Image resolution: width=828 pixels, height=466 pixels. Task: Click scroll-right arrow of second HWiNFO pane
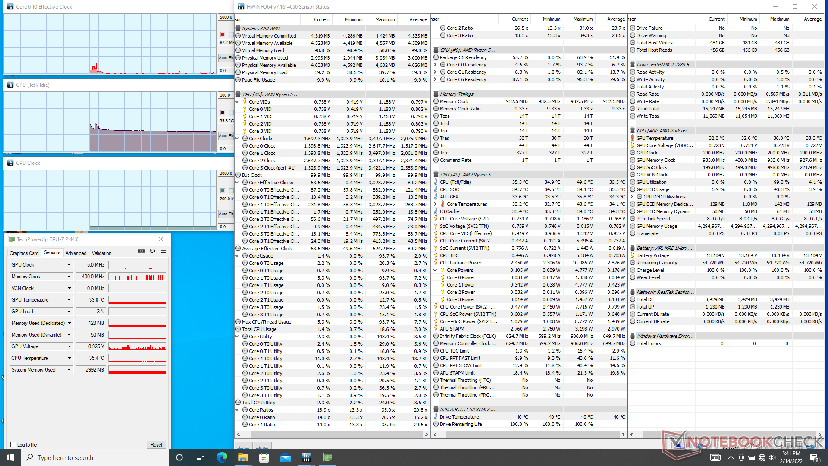click(623, 435)
